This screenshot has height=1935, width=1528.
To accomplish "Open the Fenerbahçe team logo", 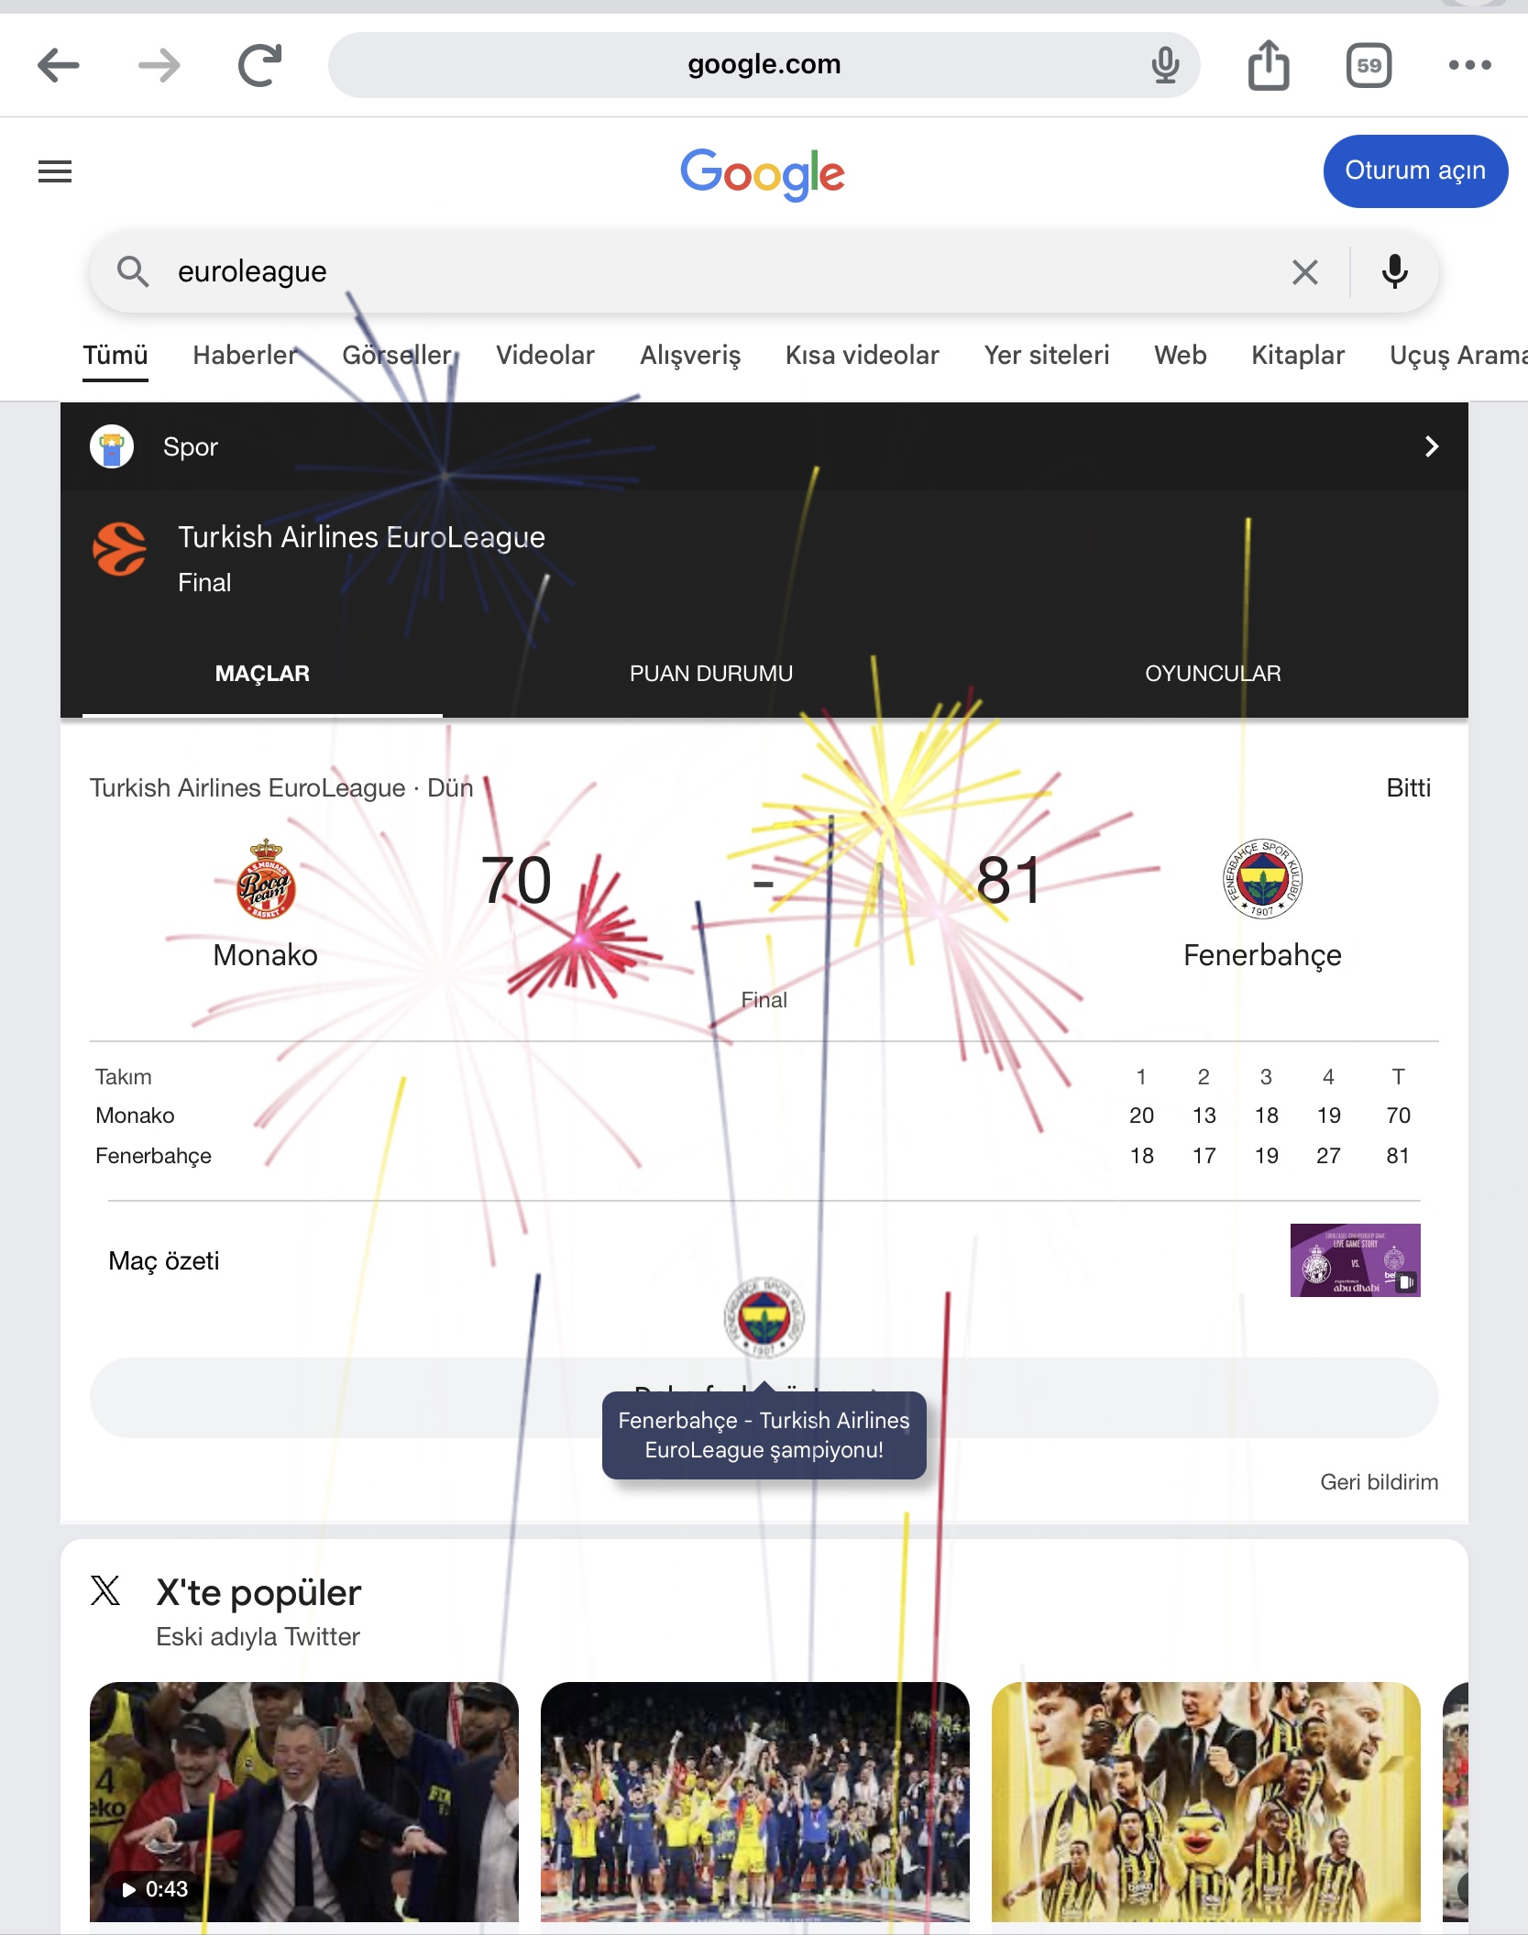I will [x=1262, y=879].
